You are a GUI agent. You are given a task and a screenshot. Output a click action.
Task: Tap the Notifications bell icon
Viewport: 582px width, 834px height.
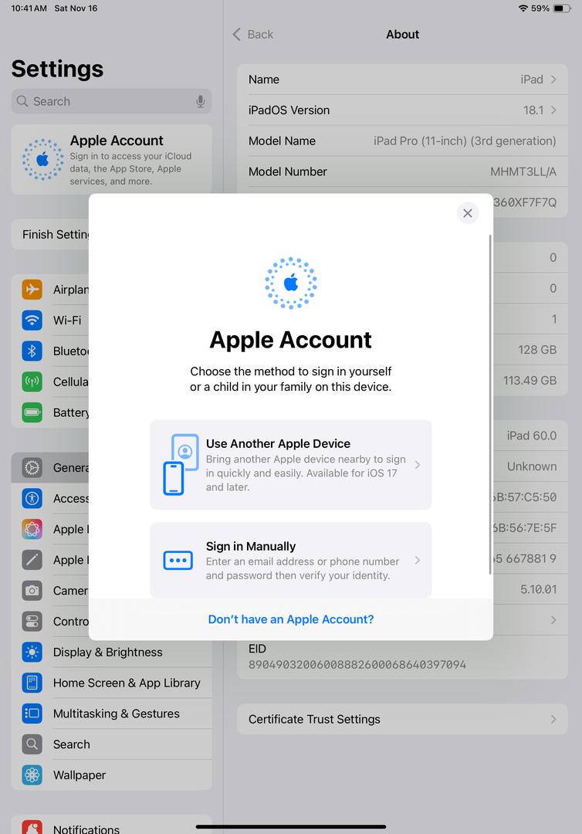pos(32,827)
